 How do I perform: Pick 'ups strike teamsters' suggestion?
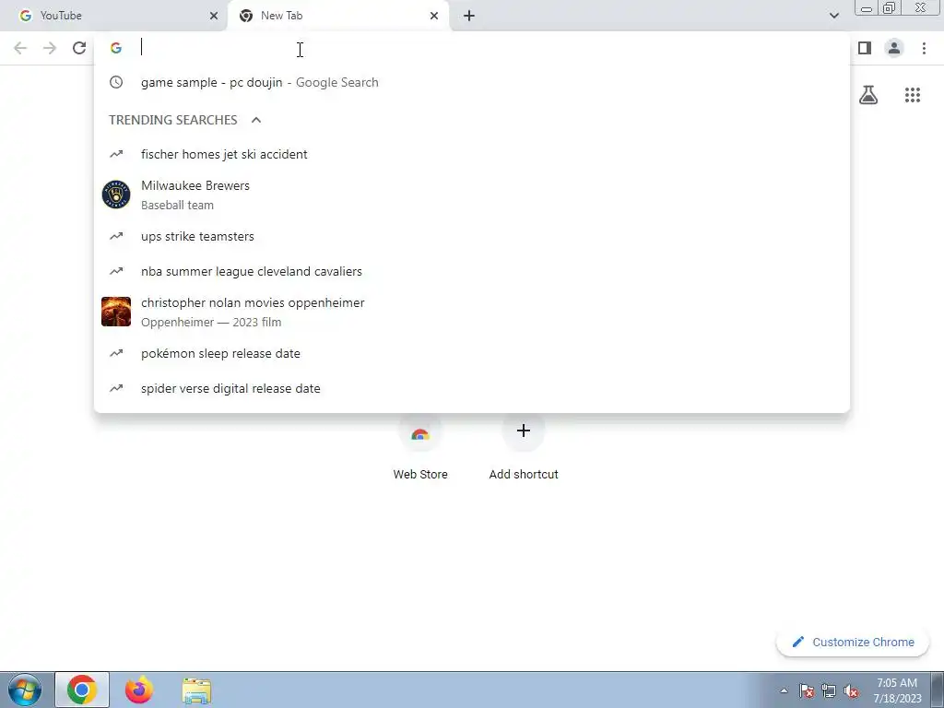[x=472, y=237]
